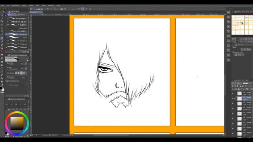The height and width of the screenshot is (142, 253).
Task: Toggle visibility of Layer 7
Action: (x=233, y=113)
